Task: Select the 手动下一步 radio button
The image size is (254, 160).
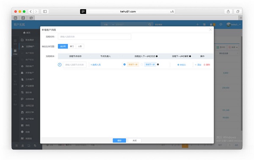Action: [x=124, y=65]
